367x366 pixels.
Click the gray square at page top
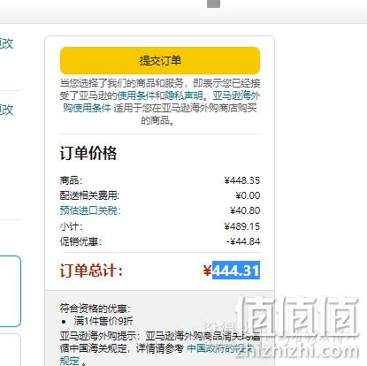pos(213,4)
